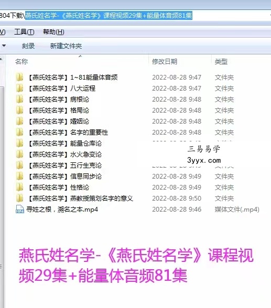Image resolution: width=271 pixels, height=308 pixels.
Task: Open dropdown arrow left of 刻录
Action: [x=4, y=46]
